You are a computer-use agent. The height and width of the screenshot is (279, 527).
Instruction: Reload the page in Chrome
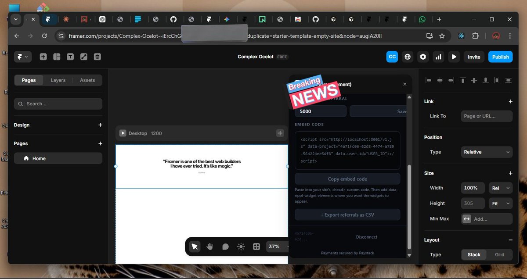point(44,36)
